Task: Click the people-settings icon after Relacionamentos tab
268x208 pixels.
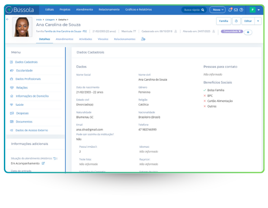Action: pos(143,39)
